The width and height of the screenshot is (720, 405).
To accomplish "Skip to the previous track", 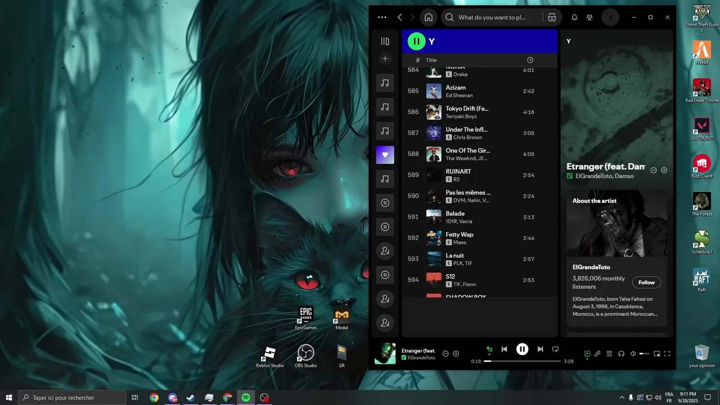I will point(505,349).
